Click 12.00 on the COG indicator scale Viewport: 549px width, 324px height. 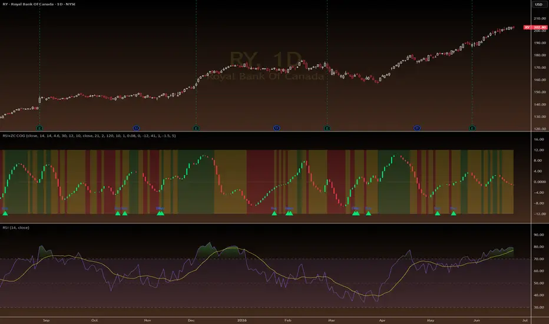539,150
